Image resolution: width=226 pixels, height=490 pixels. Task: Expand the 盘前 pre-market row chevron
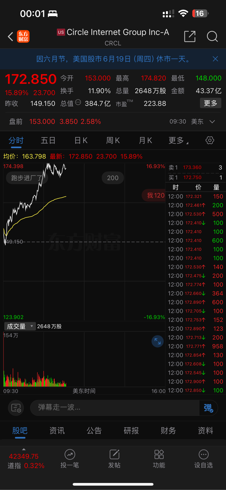coord(212,121)
